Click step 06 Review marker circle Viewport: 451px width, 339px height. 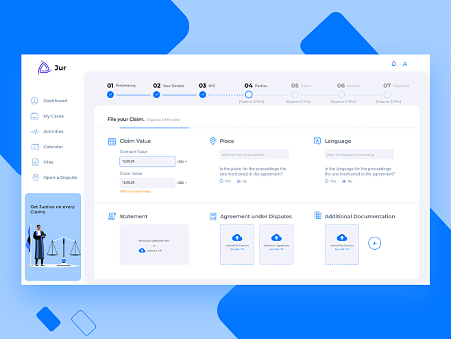coord(341,95)
